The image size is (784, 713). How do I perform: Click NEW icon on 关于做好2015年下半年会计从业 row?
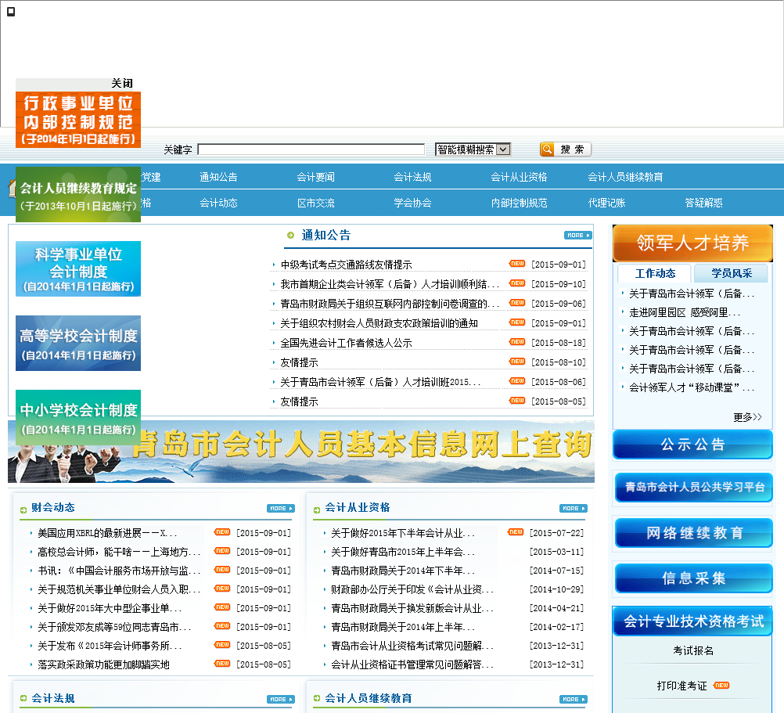516,532
